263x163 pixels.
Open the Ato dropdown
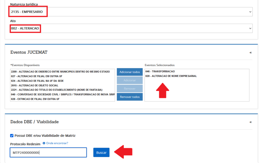coord(131,28)
